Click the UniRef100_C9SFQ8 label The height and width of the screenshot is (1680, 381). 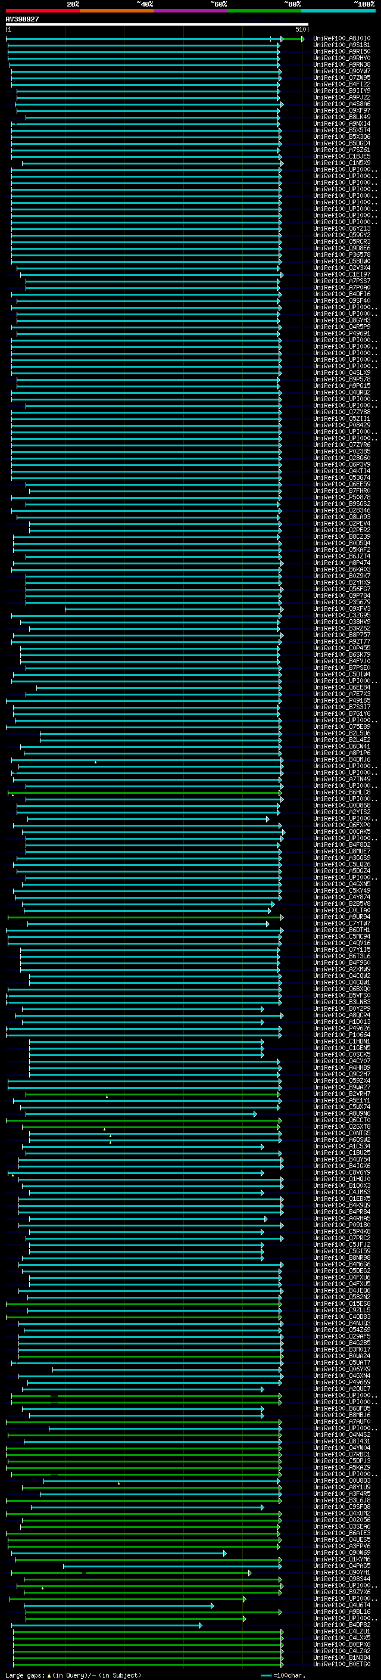click(x=342, y=1507)
